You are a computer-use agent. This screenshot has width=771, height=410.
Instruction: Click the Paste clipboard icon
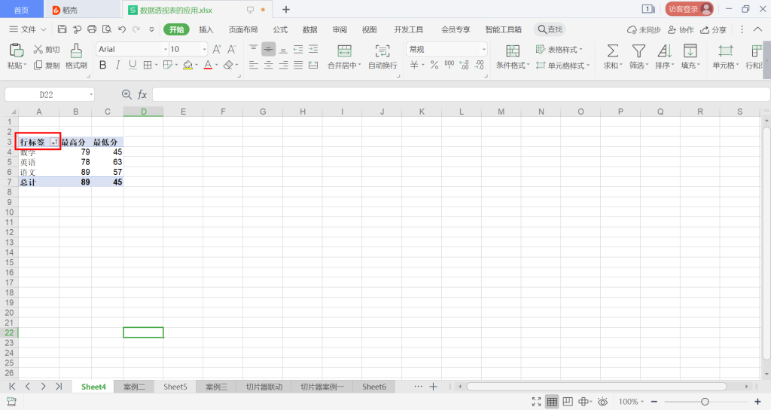(x=17, y=50)
